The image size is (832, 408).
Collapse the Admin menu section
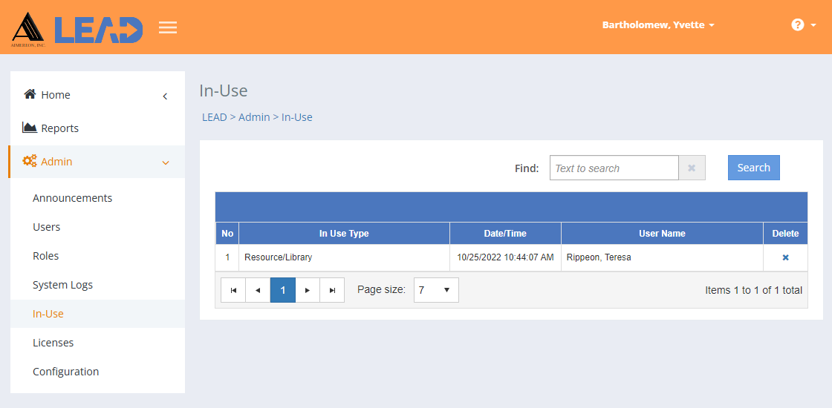tap(165, 162)
